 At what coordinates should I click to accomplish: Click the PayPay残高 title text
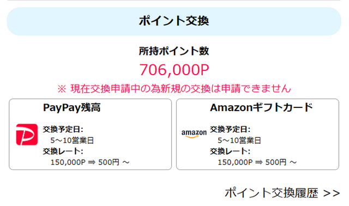[71, 108]
